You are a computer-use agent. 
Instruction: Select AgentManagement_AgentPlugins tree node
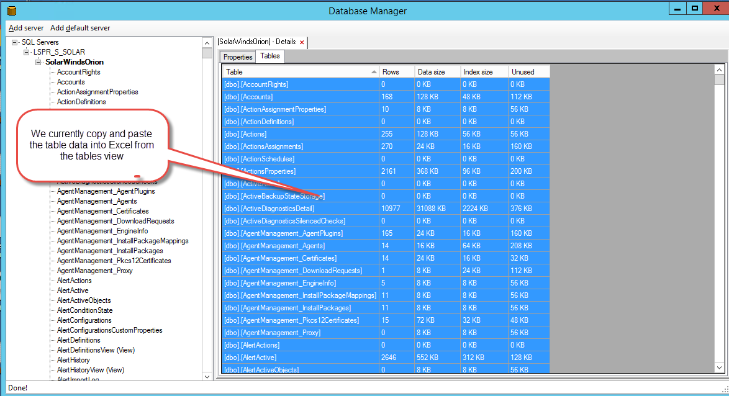click(x=106, y=191)
